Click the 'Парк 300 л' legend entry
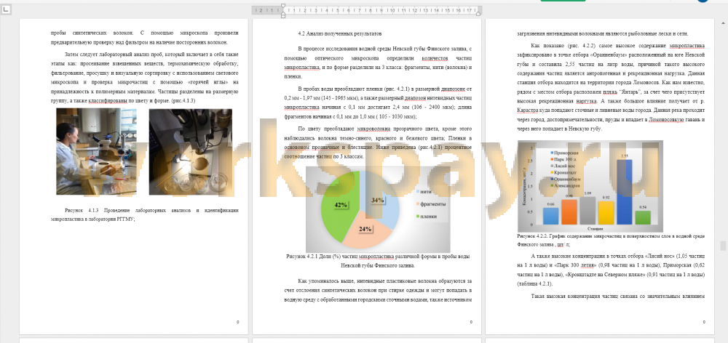Viewport: 728px width, 343px height. coord(563,159)
